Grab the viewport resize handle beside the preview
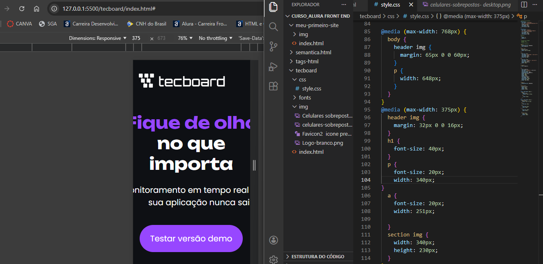 (254, 165)
